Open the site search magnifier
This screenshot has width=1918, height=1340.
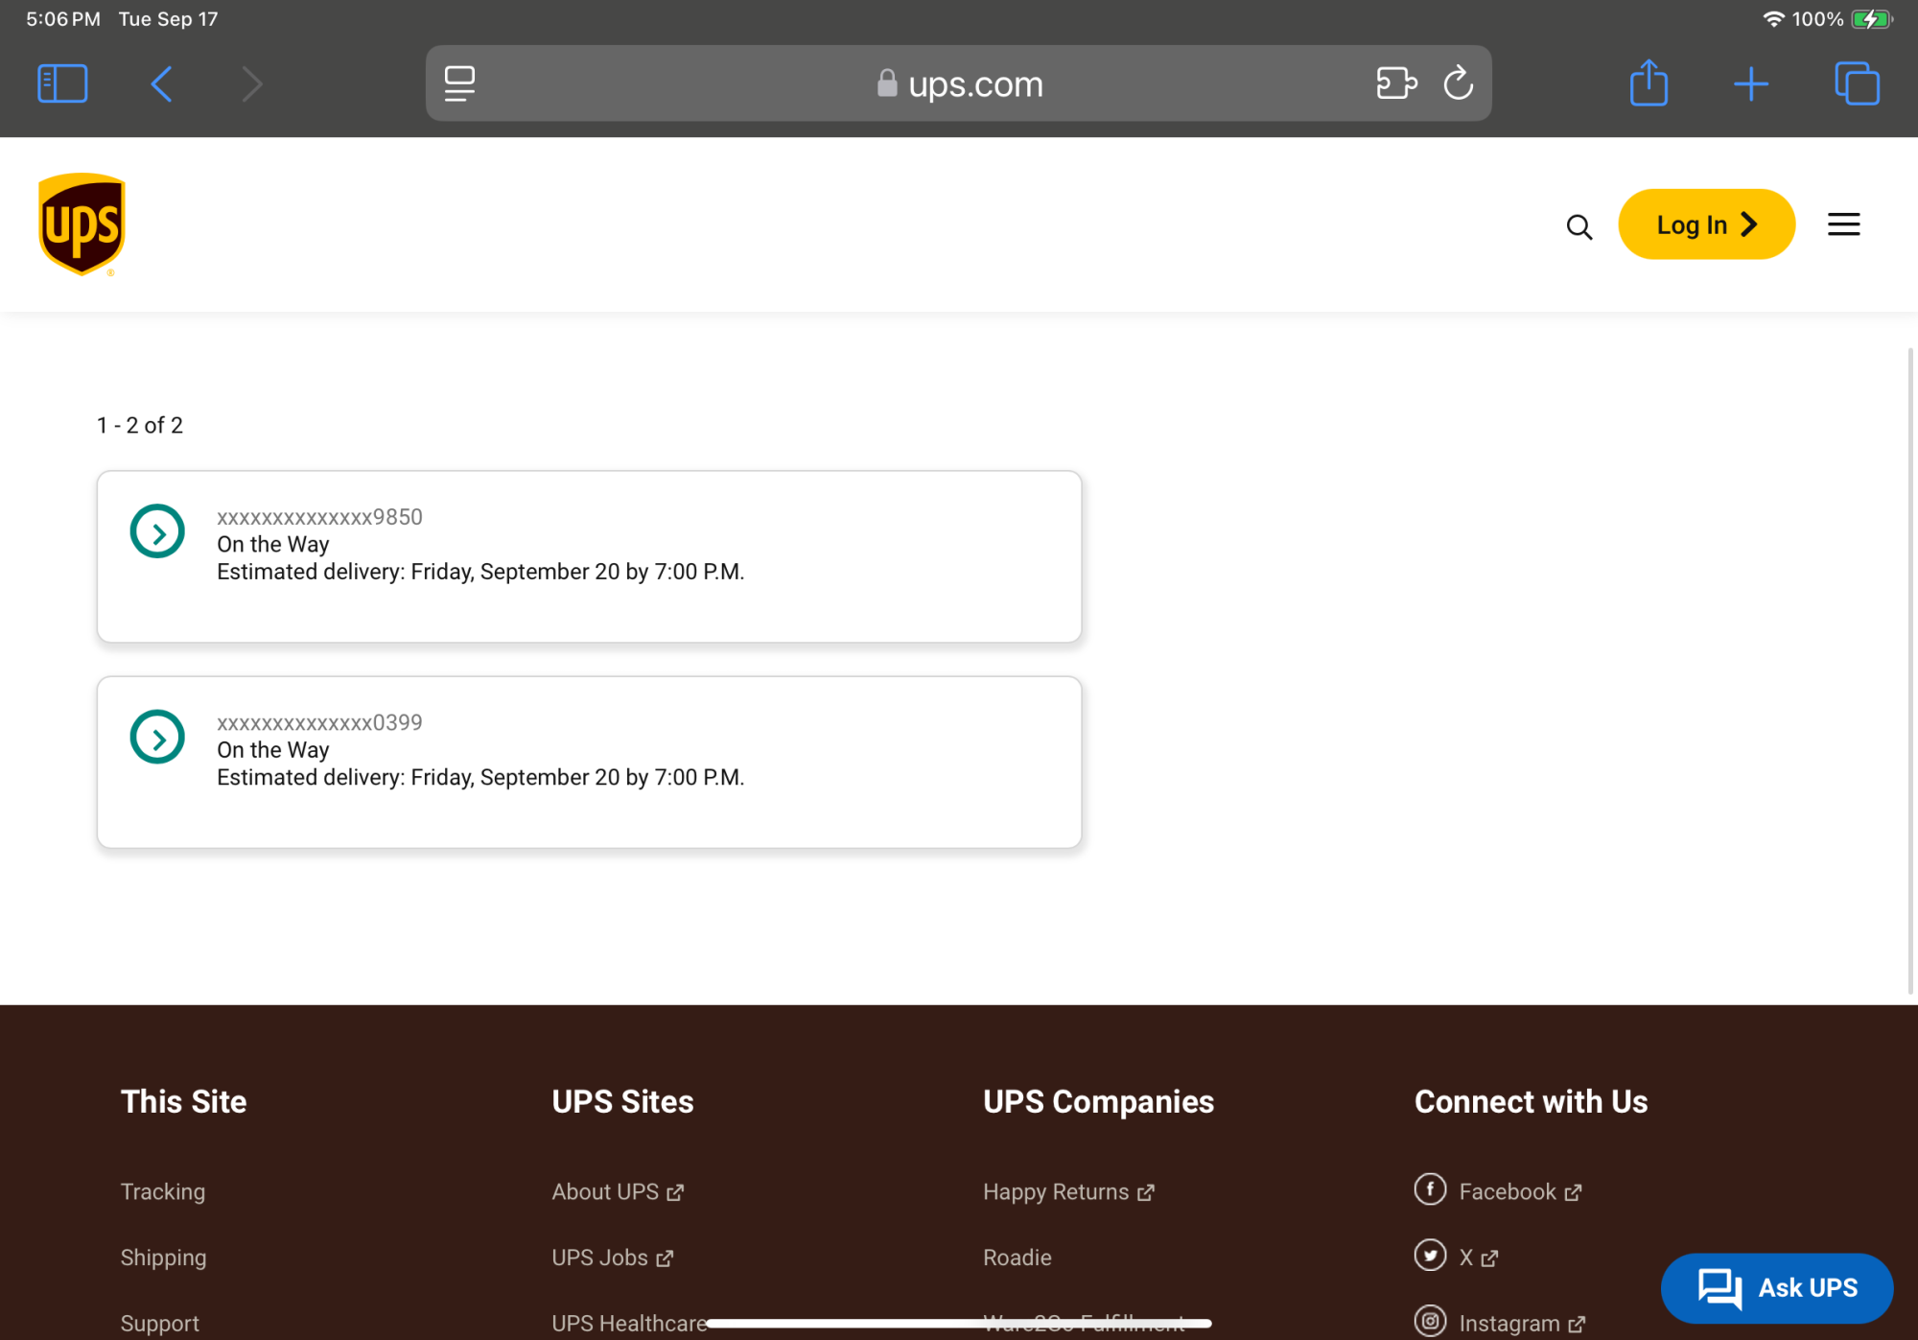1579,226
